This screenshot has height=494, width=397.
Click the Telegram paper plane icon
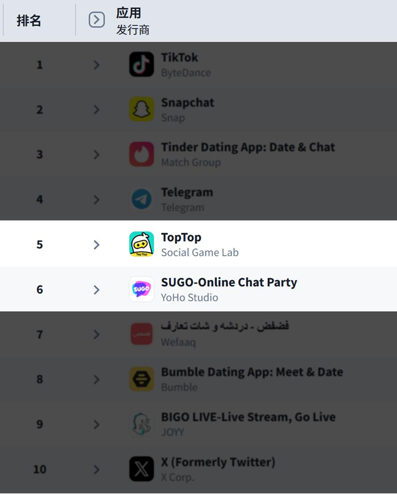coord(141,199)
